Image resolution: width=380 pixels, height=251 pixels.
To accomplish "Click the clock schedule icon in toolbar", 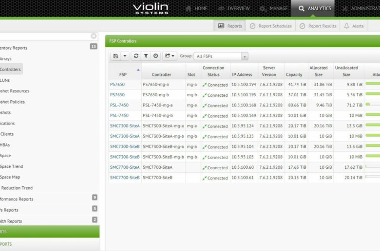I will point(155,56).
